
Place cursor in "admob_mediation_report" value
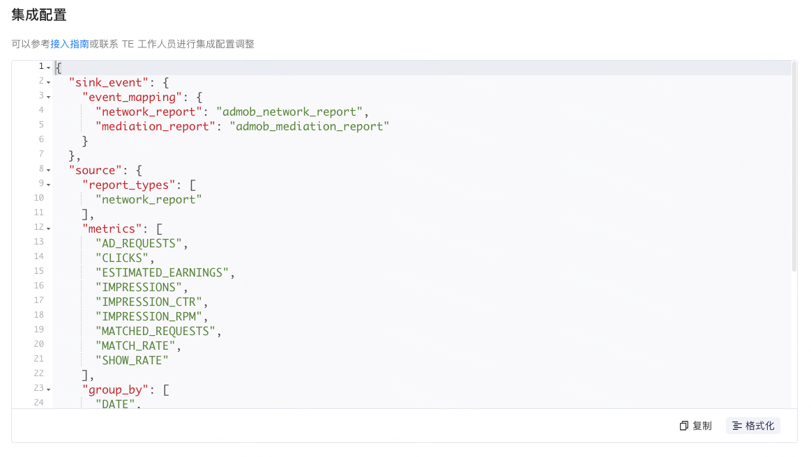point(308,126)
